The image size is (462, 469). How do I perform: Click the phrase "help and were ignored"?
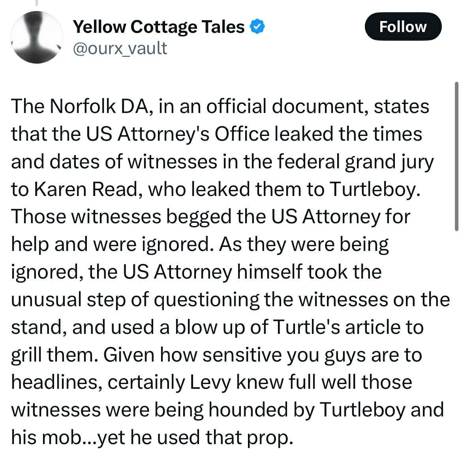coord(110,245)
